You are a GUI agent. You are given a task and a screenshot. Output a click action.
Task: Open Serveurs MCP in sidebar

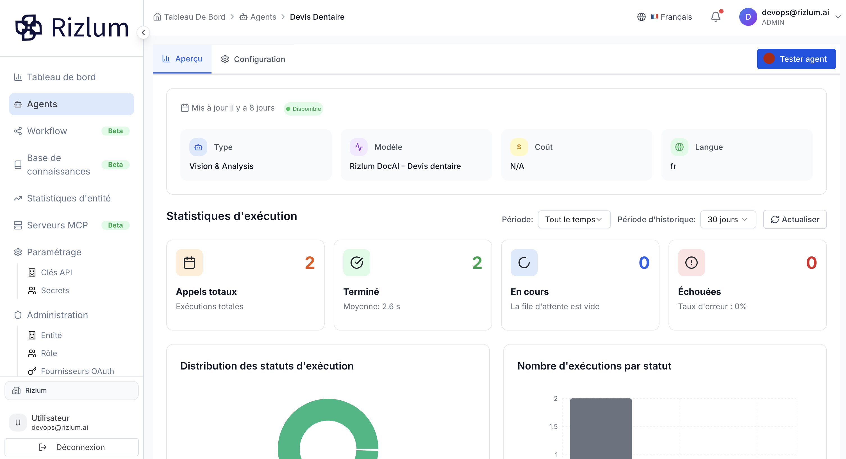tap(71, 225)
